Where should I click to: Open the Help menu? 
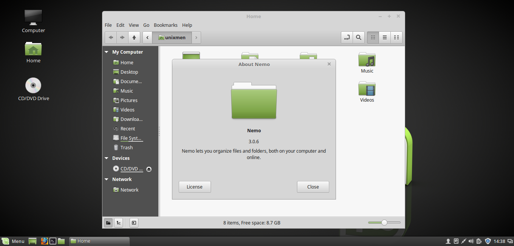click(187, 25)
